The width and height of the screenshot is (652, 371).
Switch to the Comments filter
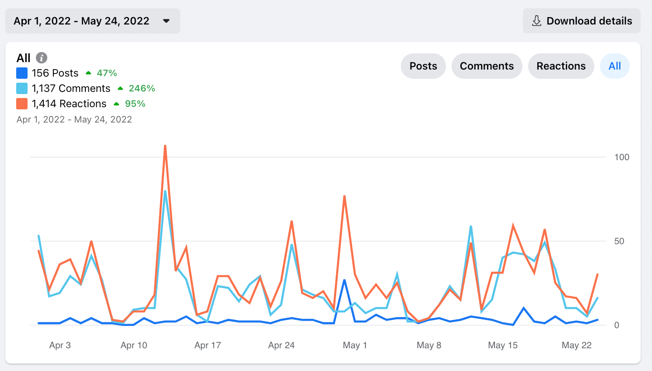tap(487, 66)
